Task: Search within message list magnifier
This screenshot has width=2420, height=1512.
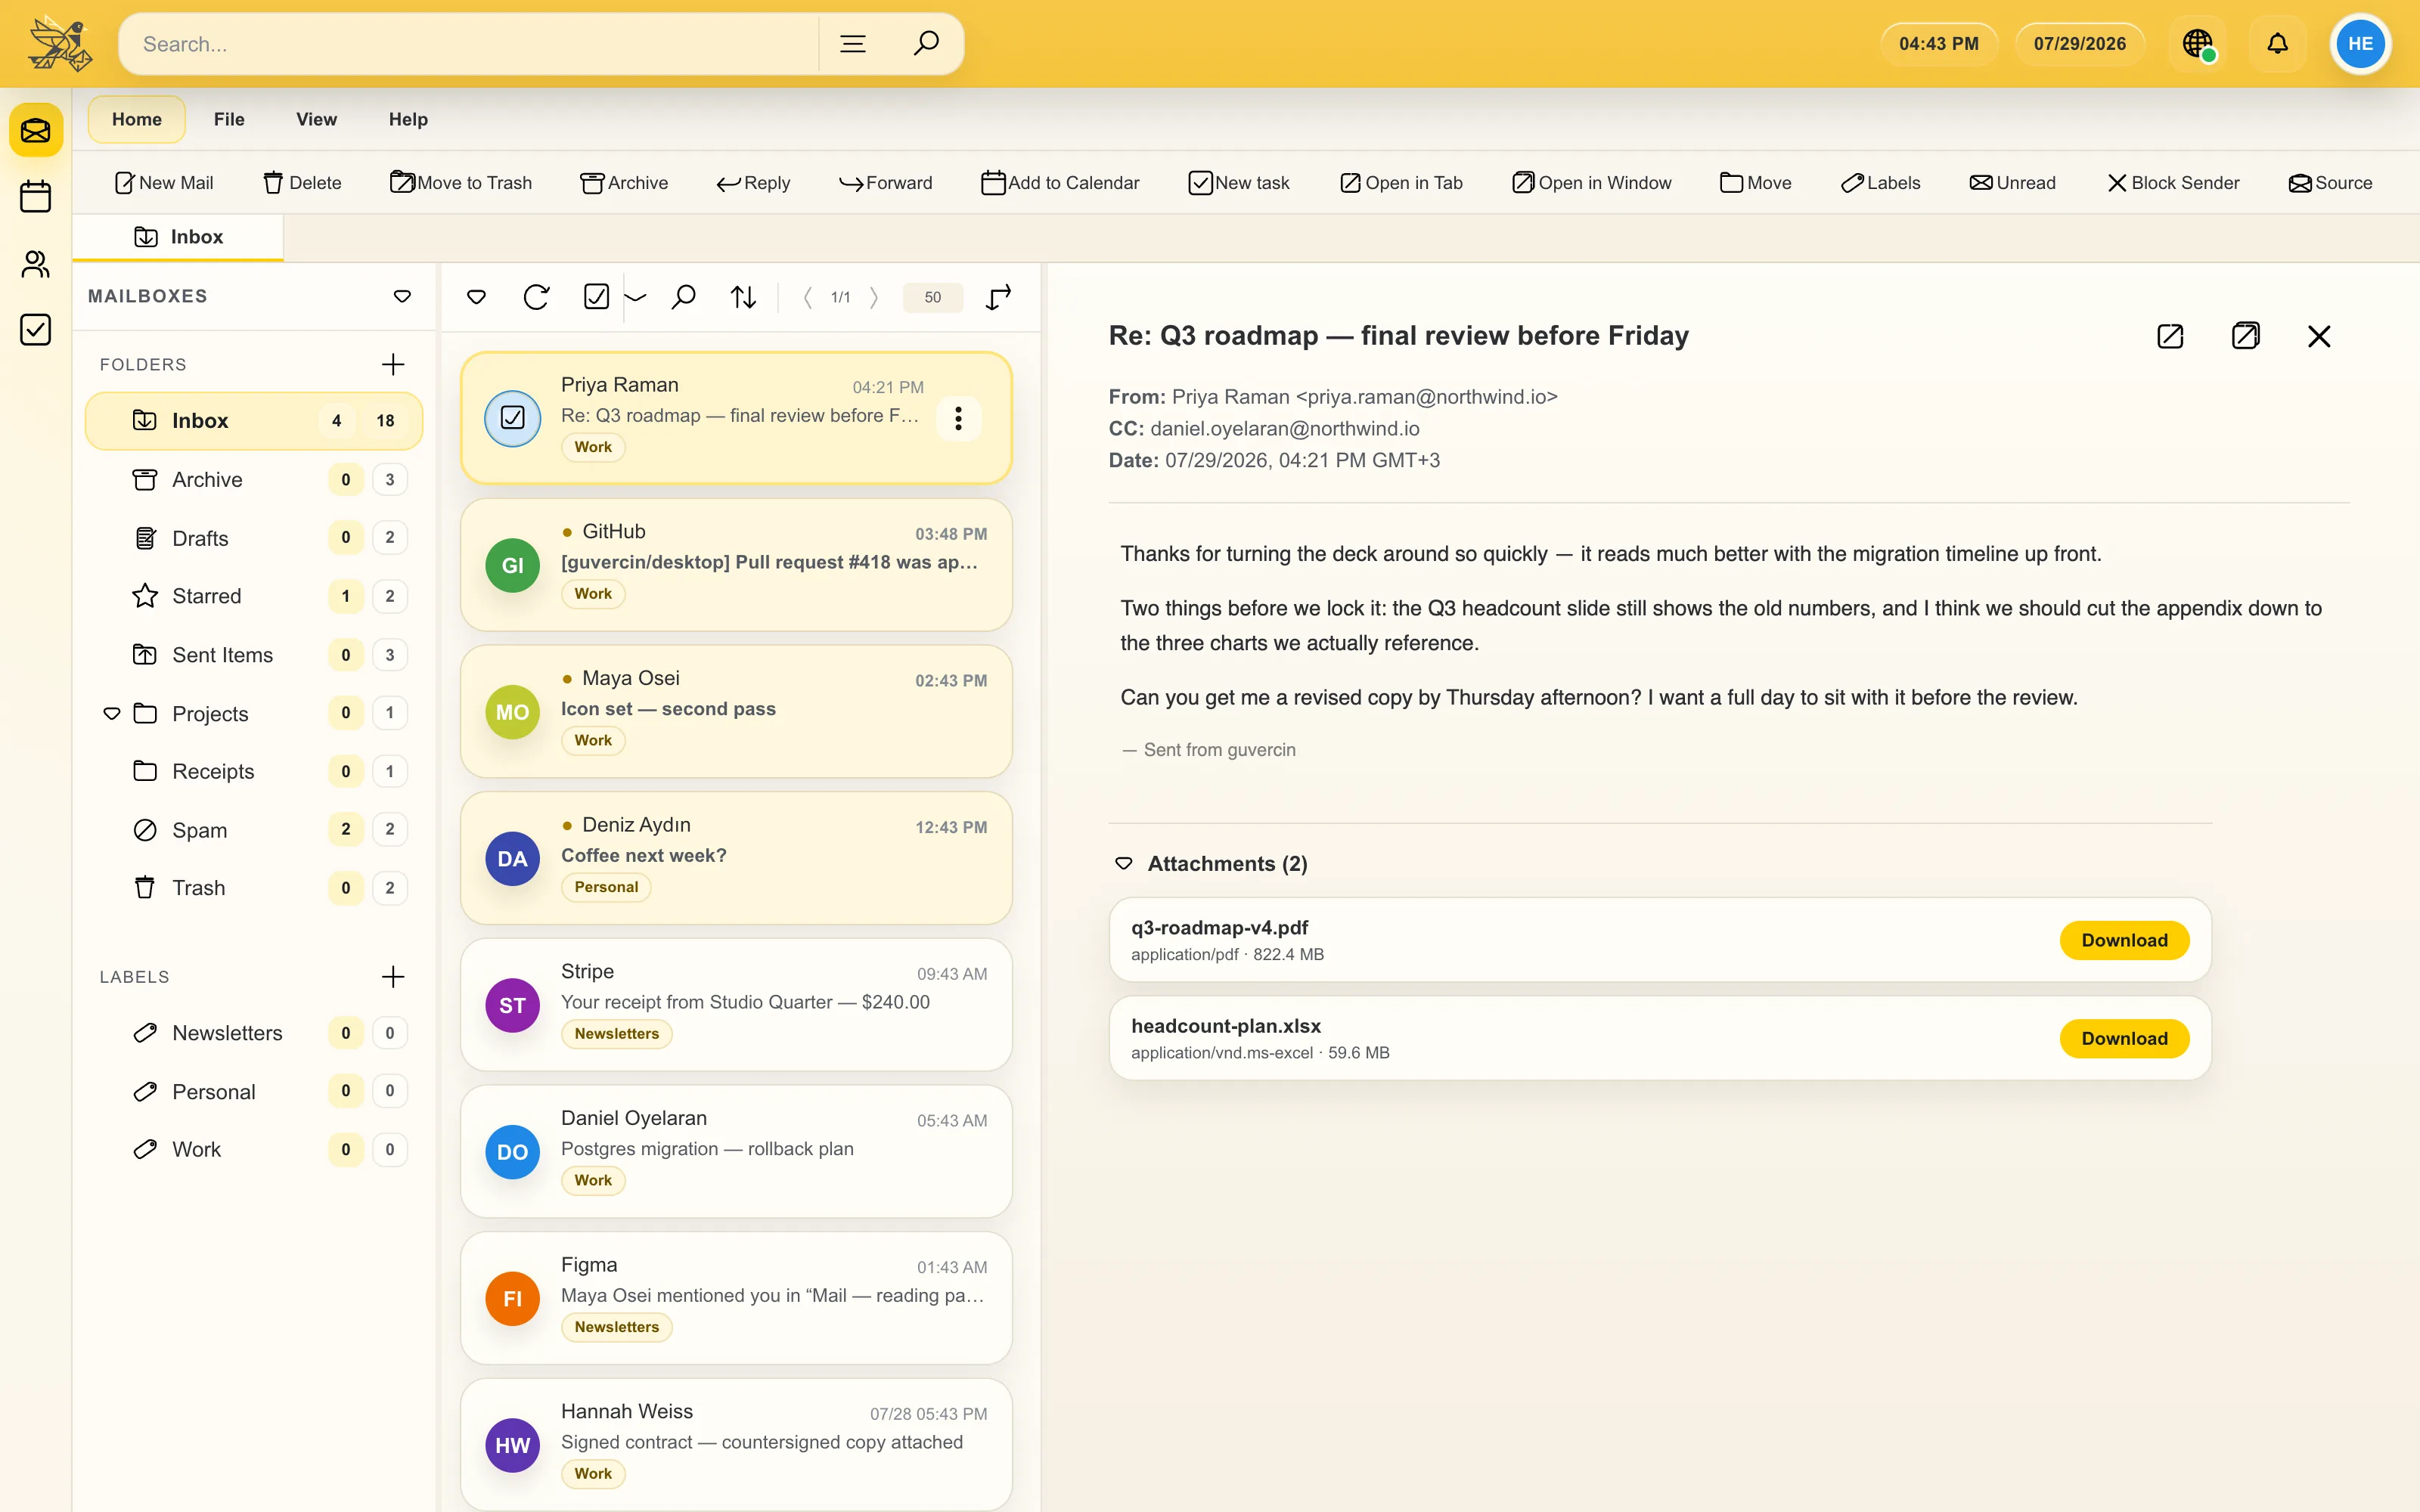Action: click(x=684, y=297)
